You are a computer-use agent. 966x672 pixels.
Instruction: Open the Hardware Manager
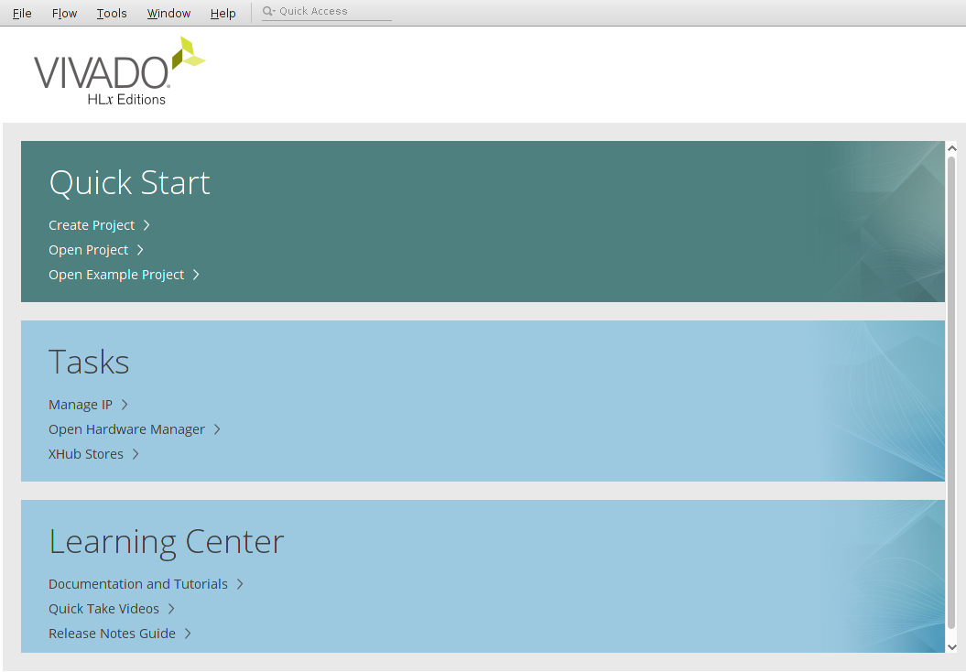[x=126, y=428]
